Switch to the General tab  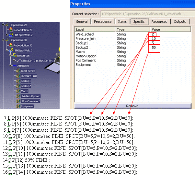(x=82, y=22)
